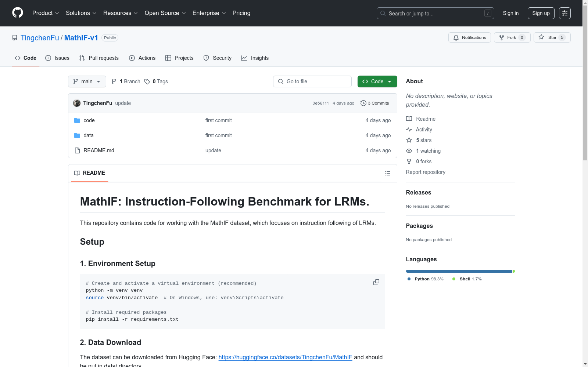Expand the Solutions menu
588x367 pixels.
click(81, 13)
